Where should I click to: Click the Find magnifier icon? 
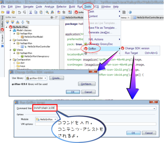47,12
